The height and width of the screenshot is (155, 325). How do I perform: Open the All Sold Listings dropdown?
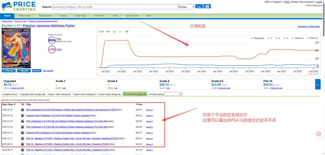pos(173,94)
